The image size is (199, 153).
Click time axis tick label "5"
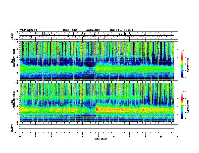(x=98, y=136)
